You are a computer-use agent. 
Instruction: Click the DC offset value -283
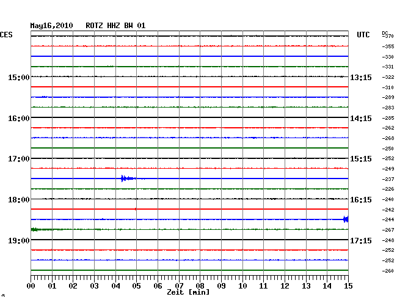point(388,108)
